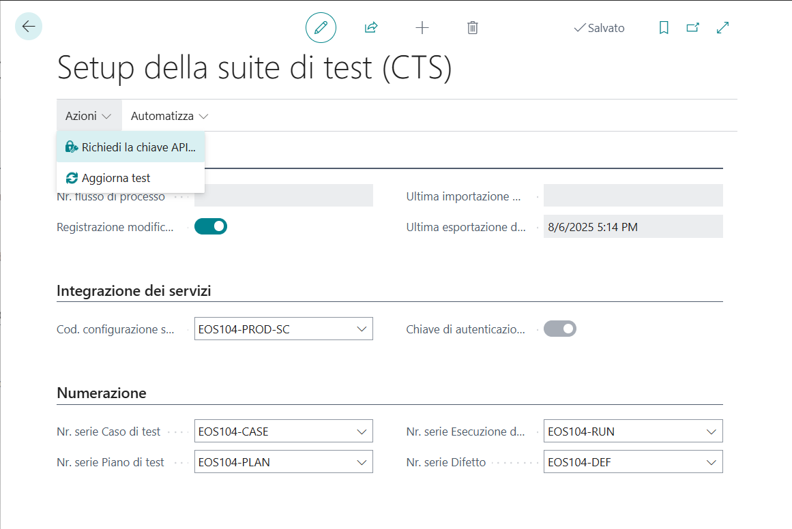Viewport: 792px width, 529px height.
Task: Click the bookmark icon
Action: [x=663, y=28]
